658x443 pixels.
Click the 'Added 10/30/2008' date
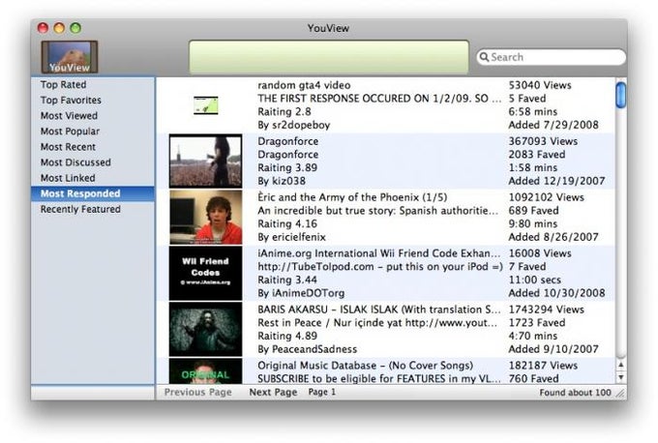click(x=556, y=293)
